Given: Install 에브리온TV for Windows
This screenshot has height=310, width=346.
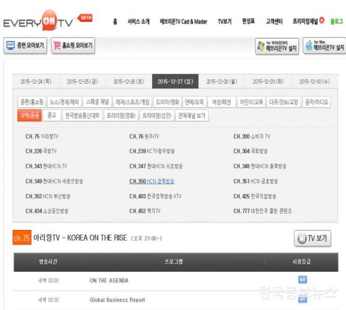Looking at the screenshot, I should click(x=277, y=46).
